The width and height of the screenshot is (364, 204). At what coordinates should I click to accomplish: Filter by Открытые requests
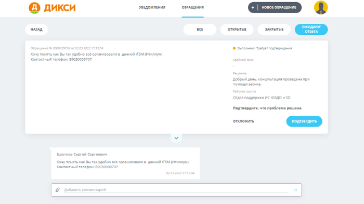point(237,30)
